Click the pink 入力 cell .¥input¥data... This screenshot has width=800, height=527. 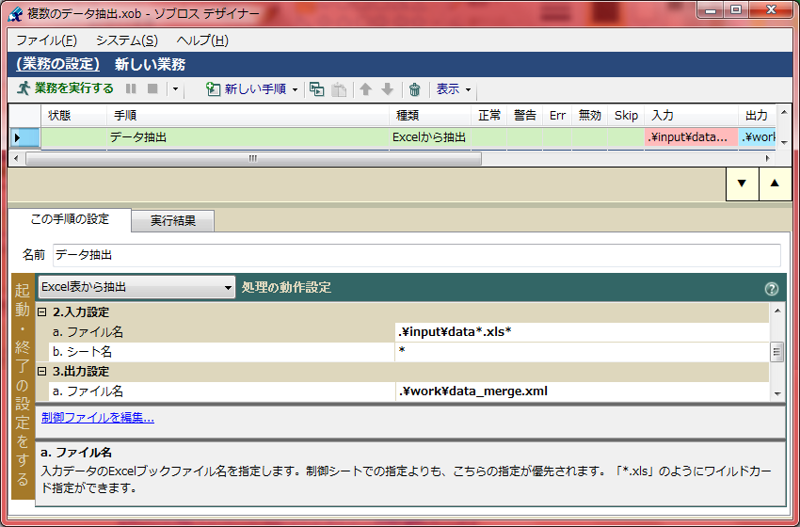(x=691, y=137)
